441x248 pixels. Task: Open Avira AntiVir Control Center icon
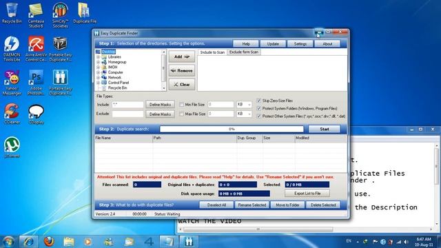pyautogui.click(x=36, y=48)
